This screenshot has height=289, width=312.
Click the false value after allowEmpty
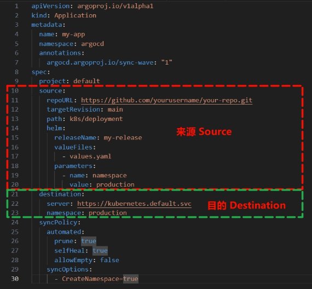pos(109,260)
